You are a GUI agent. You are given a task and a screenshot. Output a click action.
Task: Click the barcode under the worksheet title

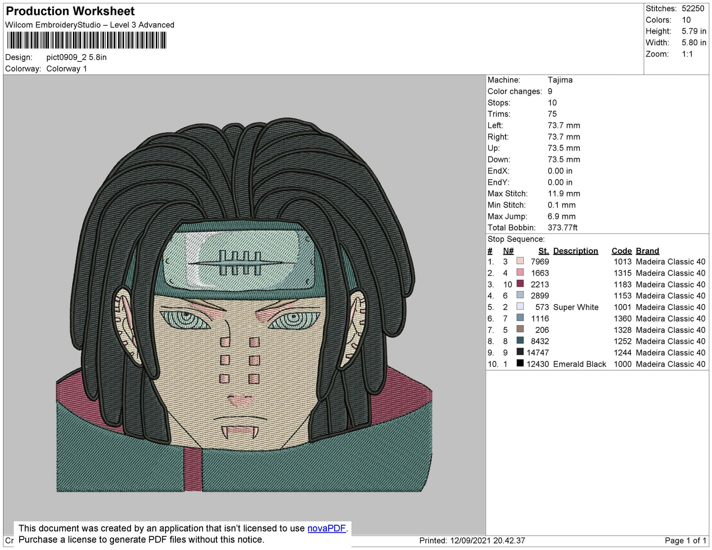87,40
